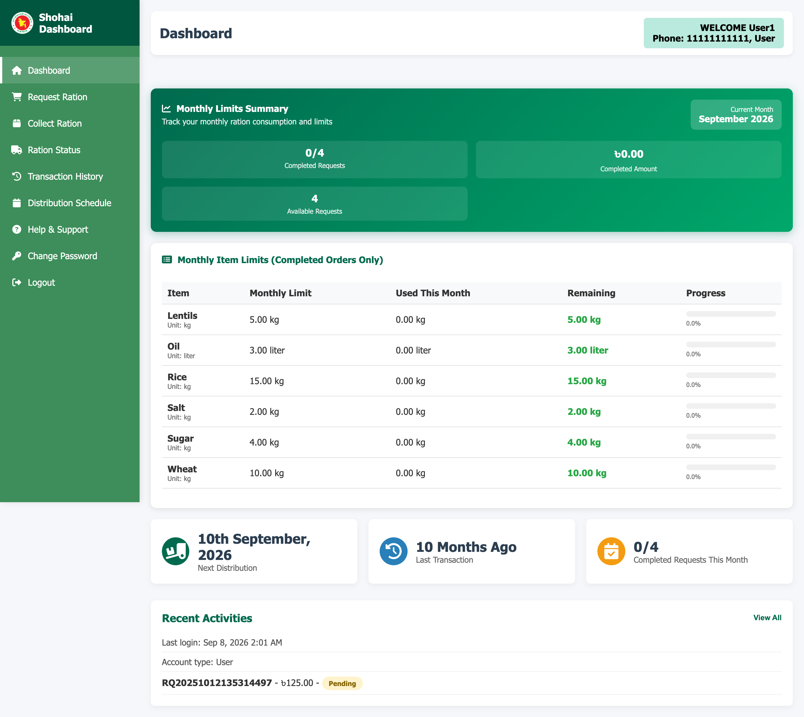The height and width of the screenshot is (717, 804).
Task: Click the Lentils progress bar
Action: point(731,314)
